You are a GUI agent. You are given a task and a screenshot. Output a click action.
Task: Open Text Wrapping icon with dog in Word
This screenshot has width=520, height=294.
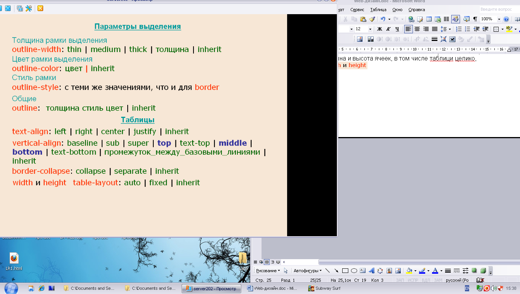tap(452, 39)
